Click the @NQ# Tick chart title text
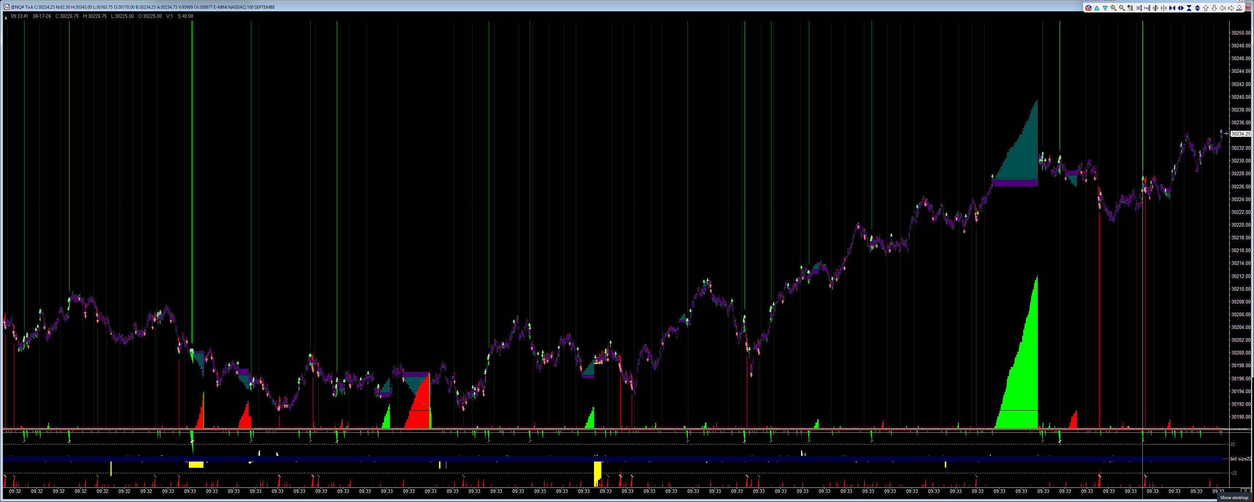1254x502 pixels. click(22, 7)
